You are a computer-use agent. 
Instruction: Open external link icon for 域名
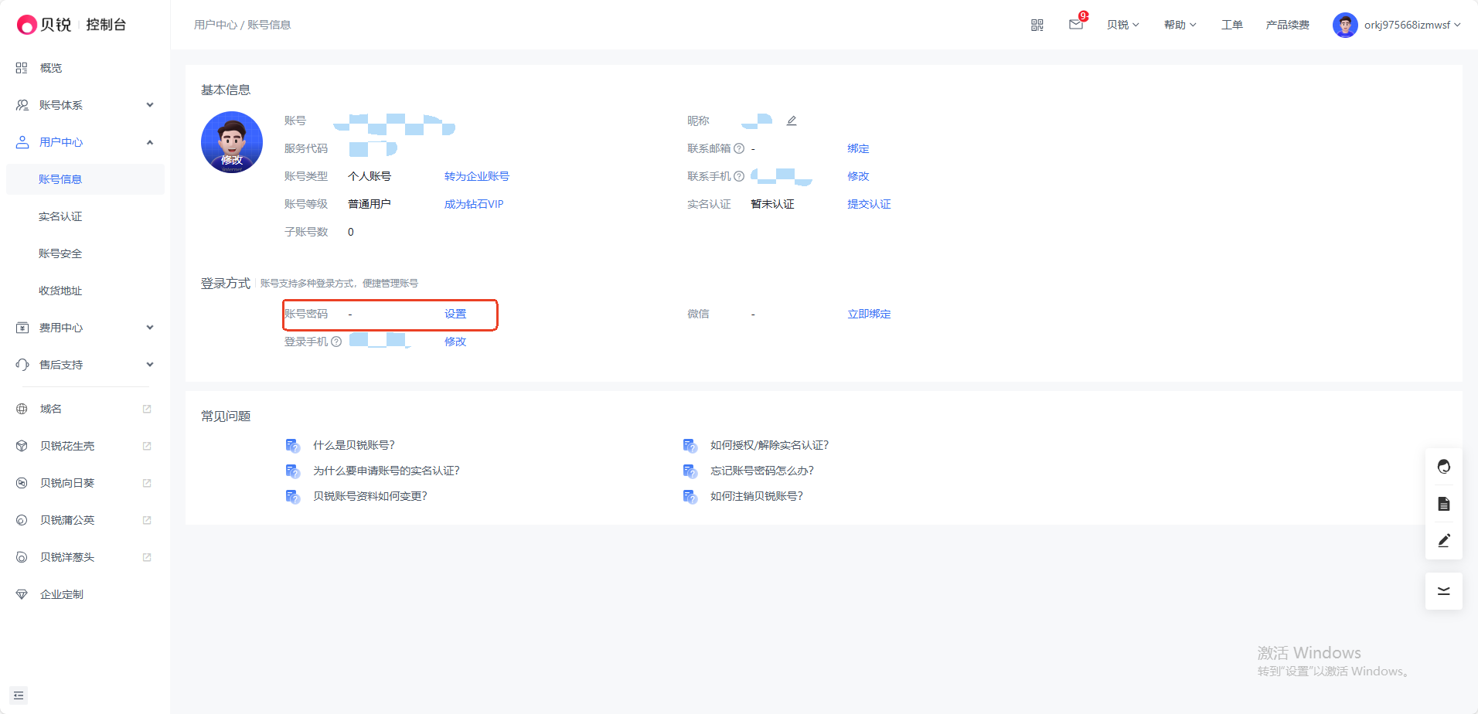pyautogui.click(x=147, y=409)
